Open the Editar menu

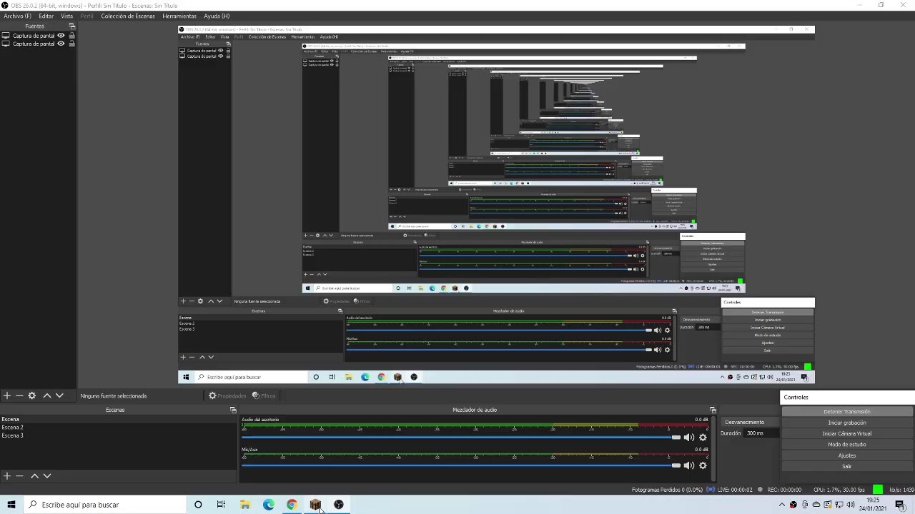tap(46, 16)
